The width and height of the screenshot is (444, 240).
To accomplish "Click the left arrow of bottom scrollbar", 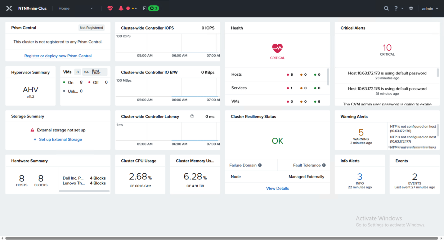I will (2, 238).
